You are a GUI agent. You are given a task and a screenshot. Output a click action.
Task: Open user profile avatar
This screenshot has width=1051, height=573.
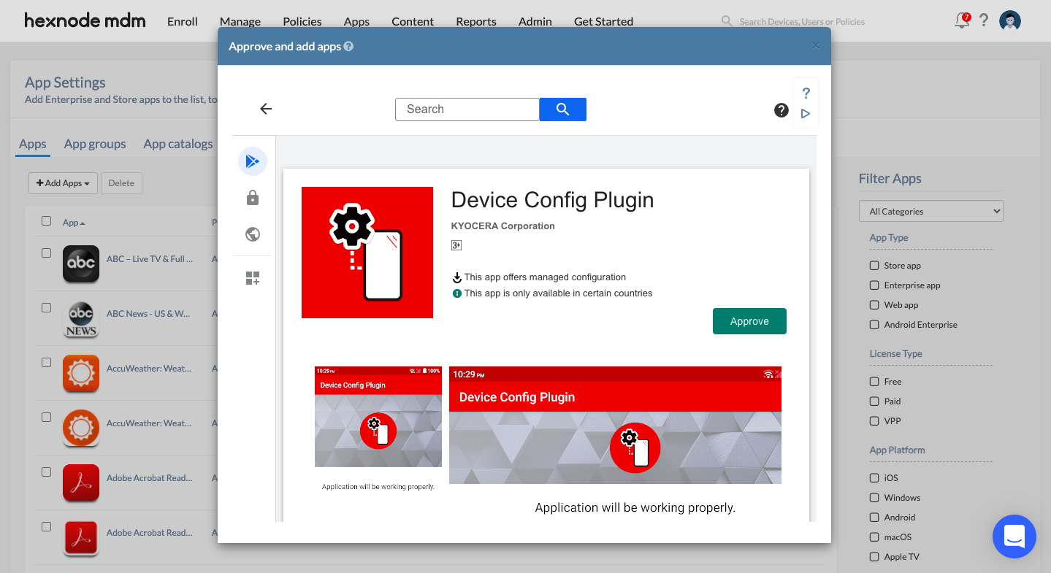1010,20
